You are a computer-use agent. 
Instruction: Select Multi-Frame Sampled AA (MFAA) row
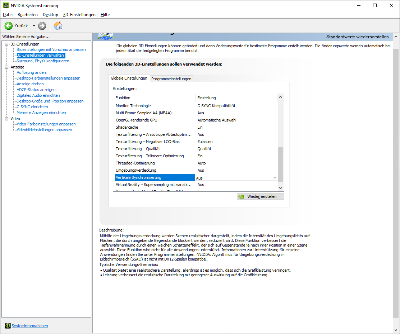coord(196,113)
